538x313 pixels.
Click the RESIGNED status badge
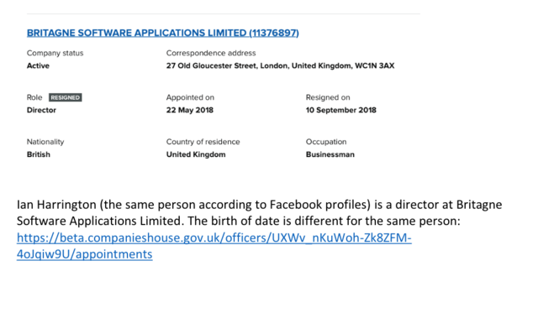coord(66,97)
